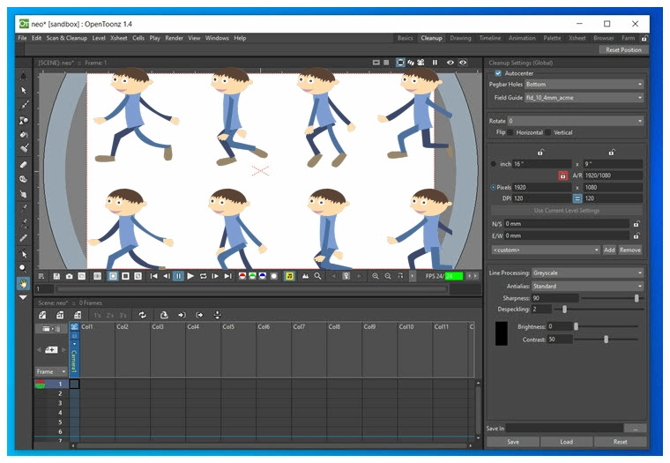The height and width of the screenshot is (463, 670).
Task: Click the Play button in viewer
Action: [190, 276]
